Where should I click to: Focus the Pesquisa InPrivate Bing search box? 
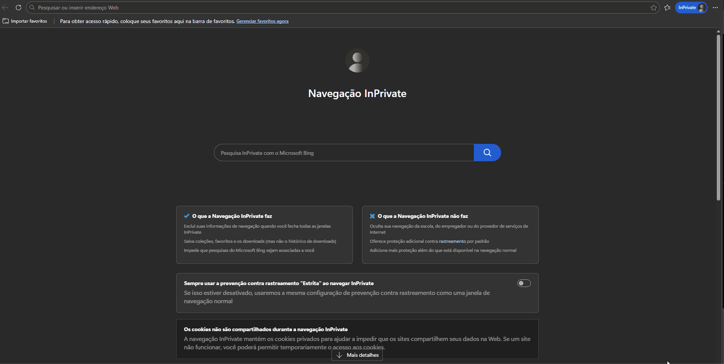pos(344,153)
